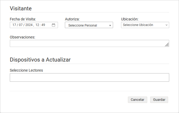Click the "Observaciones:" label
This screenshot has width=179, height=113.
click(x=23, y=37)
